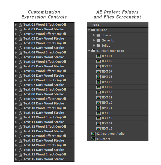Expand the Comps folder
The width and height of the screenshot is (161, 165).
(x=94, y=35)
